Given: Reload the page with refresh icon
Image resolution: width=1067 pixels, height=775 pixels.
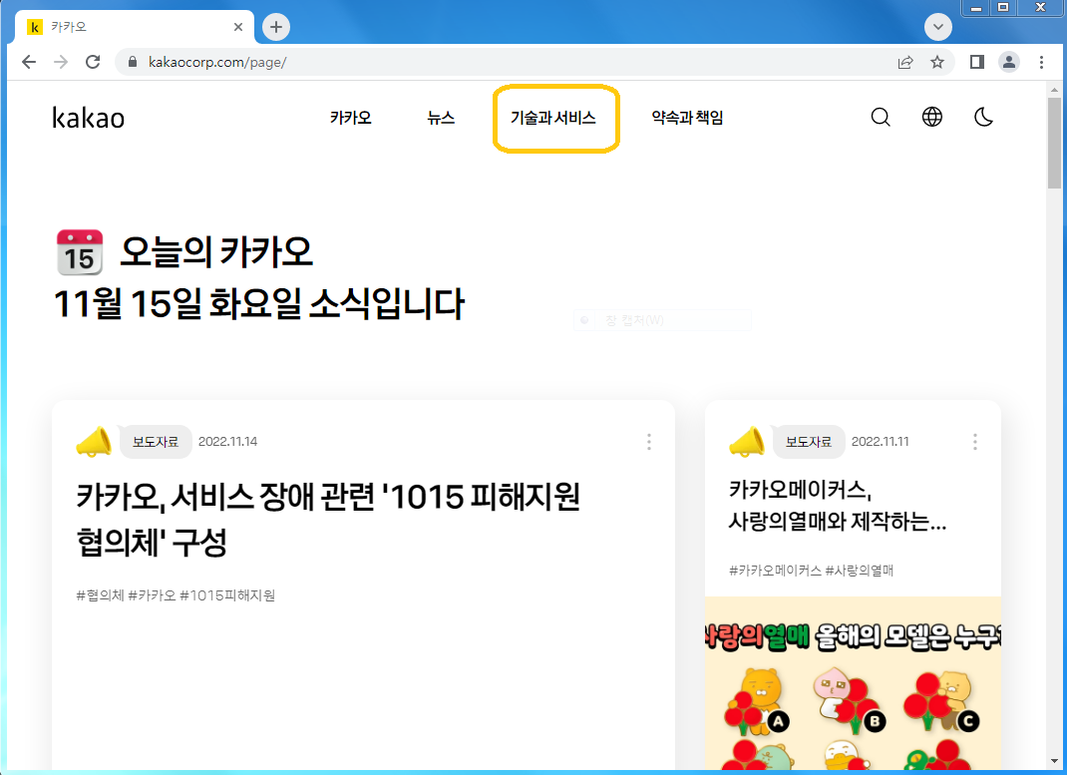Looking at the screenshot, I should coord(93,62).
